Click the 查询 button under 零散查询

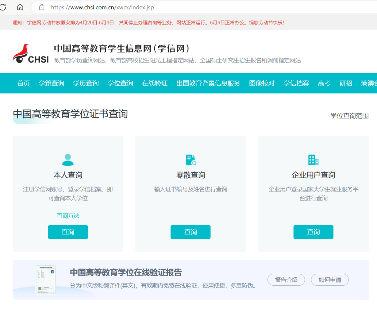click(191, 232)
